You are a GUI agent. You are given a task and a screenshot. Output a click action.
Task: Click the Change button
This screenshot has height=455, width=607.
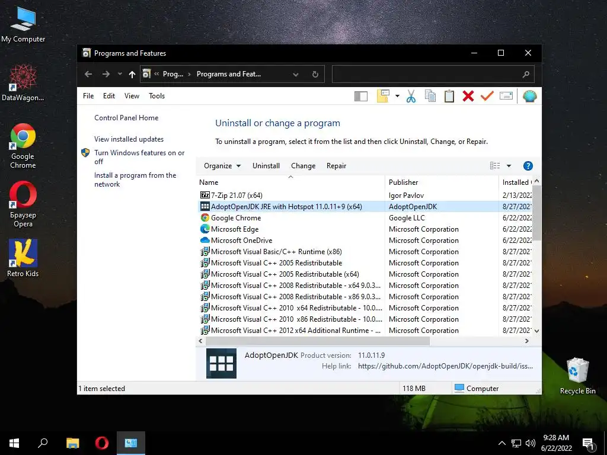coord(303,166)
